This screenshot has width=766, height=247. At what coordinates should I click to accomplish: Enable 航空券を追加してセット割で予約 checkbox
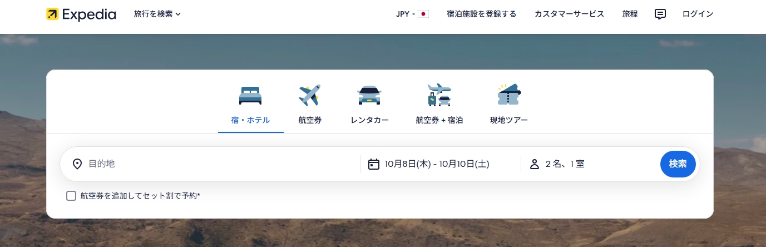[71, 196]
